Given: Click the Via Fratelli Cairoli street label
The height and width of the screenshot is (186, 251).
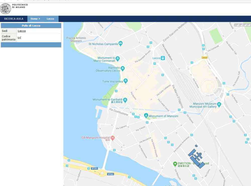Looking at the screenshot, I should [x=163, y=105].
